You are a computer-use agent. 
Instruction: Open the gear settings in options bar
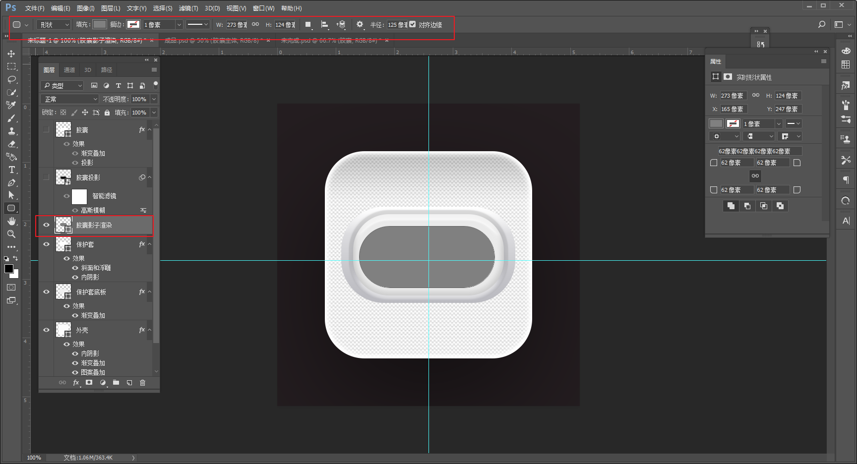[x=360, y=24]
